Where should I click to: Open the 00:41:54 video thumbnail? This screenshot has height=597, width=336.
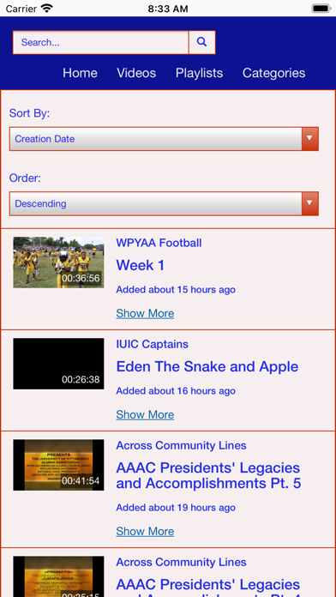point(58,465)
